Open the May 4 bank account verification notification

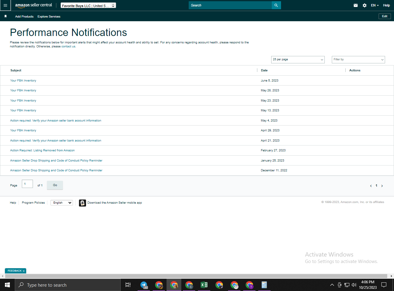[x=56, y=121]
